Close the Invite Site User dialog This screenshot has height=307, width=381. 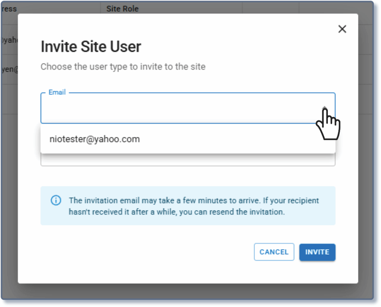click(342, 29)
